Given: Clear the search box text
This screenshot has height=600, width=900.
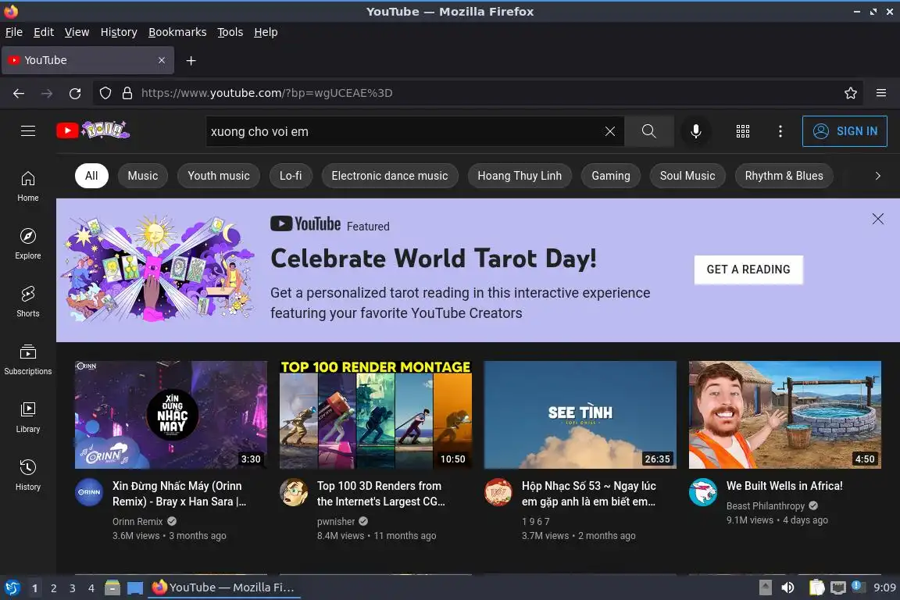Looking at the screenshot, I should pyautogui.click(x=609, y=131).
